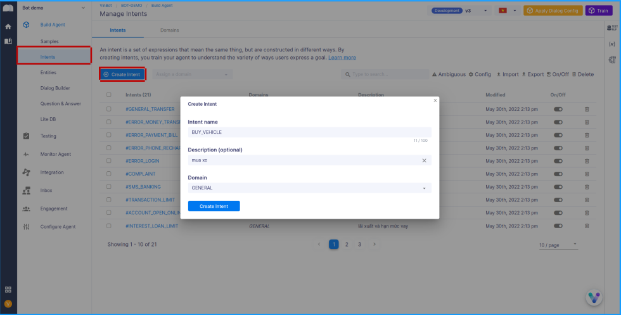Click the Create Intent button in the dialog
This screenshot has width=621, height=315.
coord(214,206)
